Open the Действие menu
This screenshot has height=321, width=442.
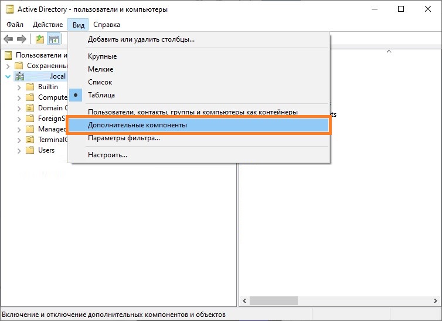click(x=47, y=25)
